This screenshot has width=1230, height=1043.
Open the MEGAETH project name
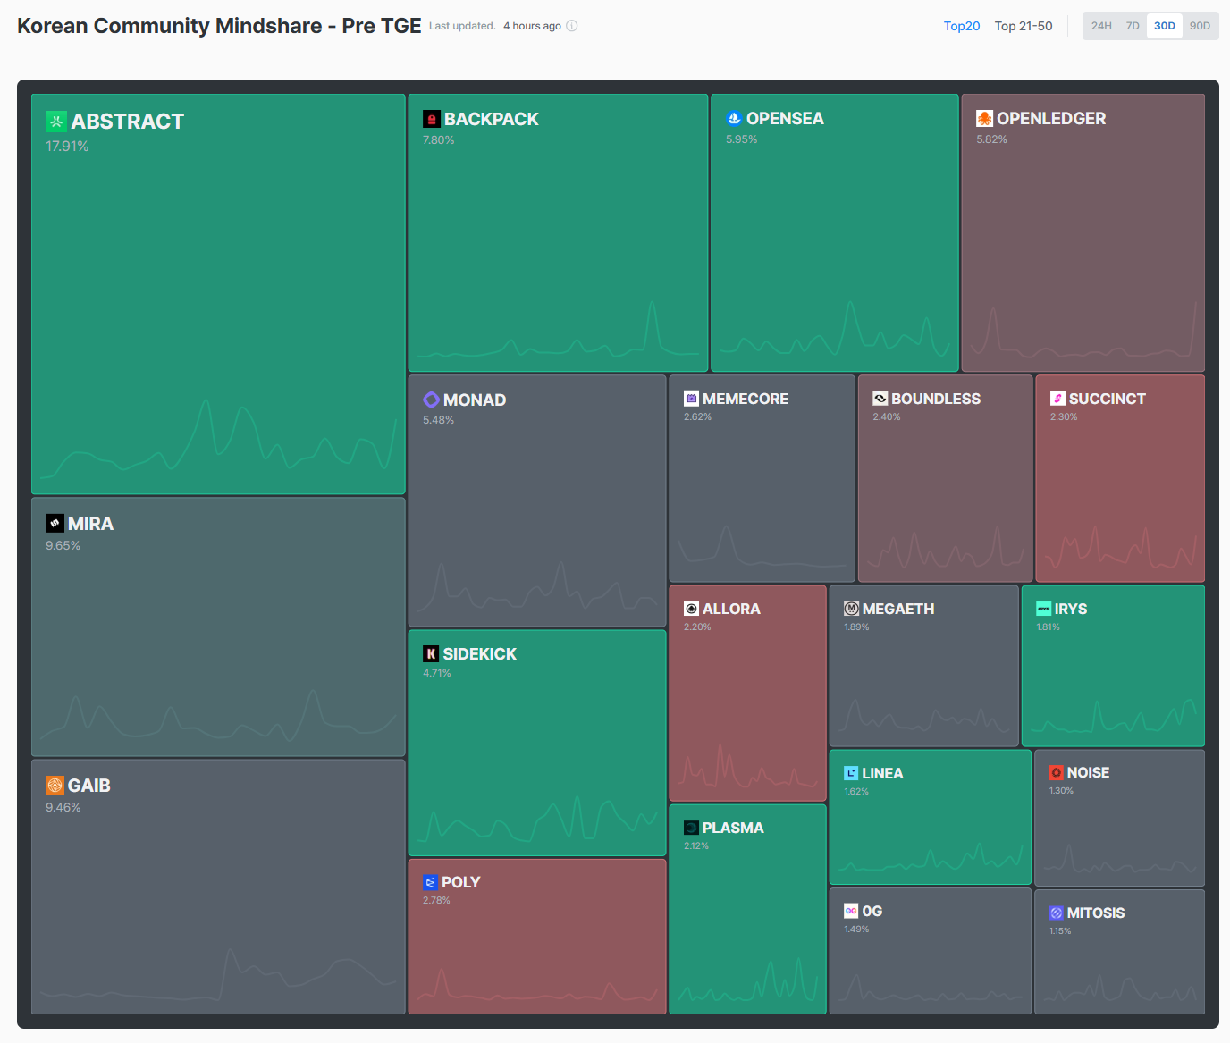tap(898, 609)
